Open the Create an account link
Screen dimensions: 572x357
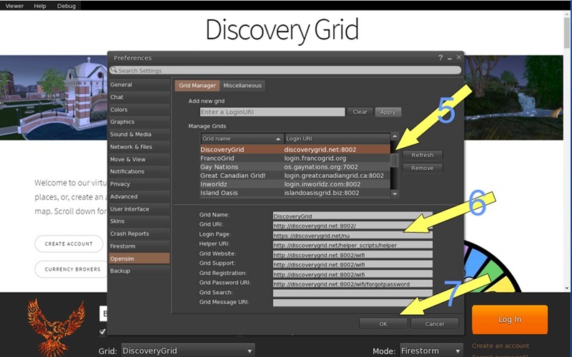point(500,346)
